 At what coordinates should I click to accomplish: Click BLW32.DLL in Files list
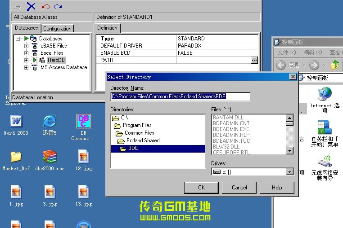[x=226, y=147]
